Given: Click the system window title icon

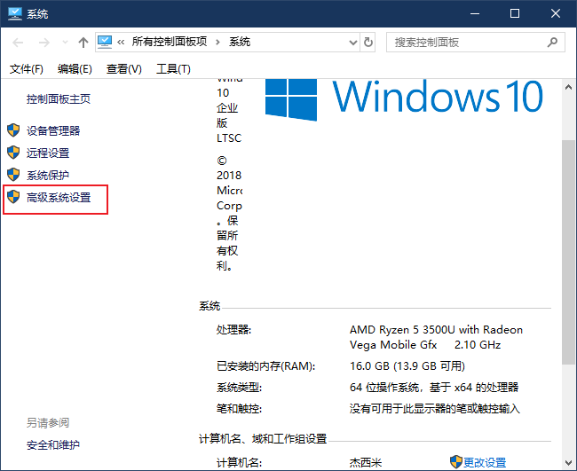Looking at the screenshot, I should 15,14.
